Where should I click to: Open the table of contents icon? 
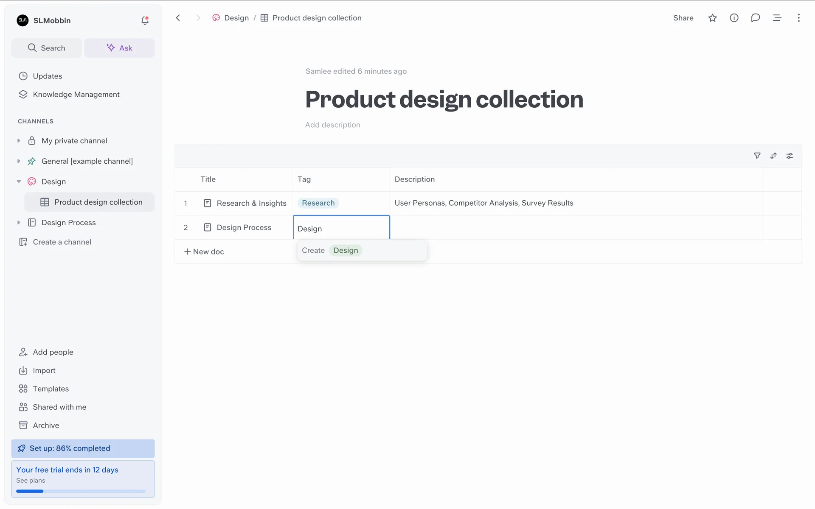(777, 18)
